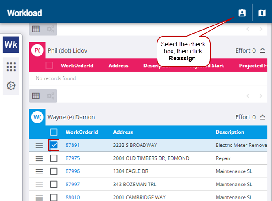This screenshot has width=272, height=201.
Task: Toggle select-all checkbox in Wayne Damon table
Action: [x=54, y=132]
